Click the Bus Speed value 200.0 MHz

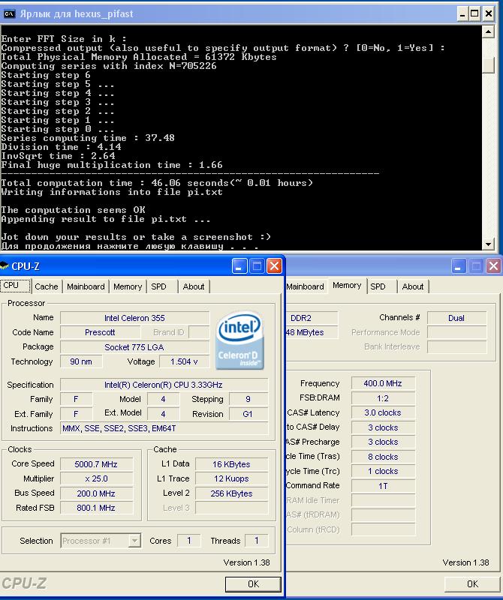click(96, 493)
